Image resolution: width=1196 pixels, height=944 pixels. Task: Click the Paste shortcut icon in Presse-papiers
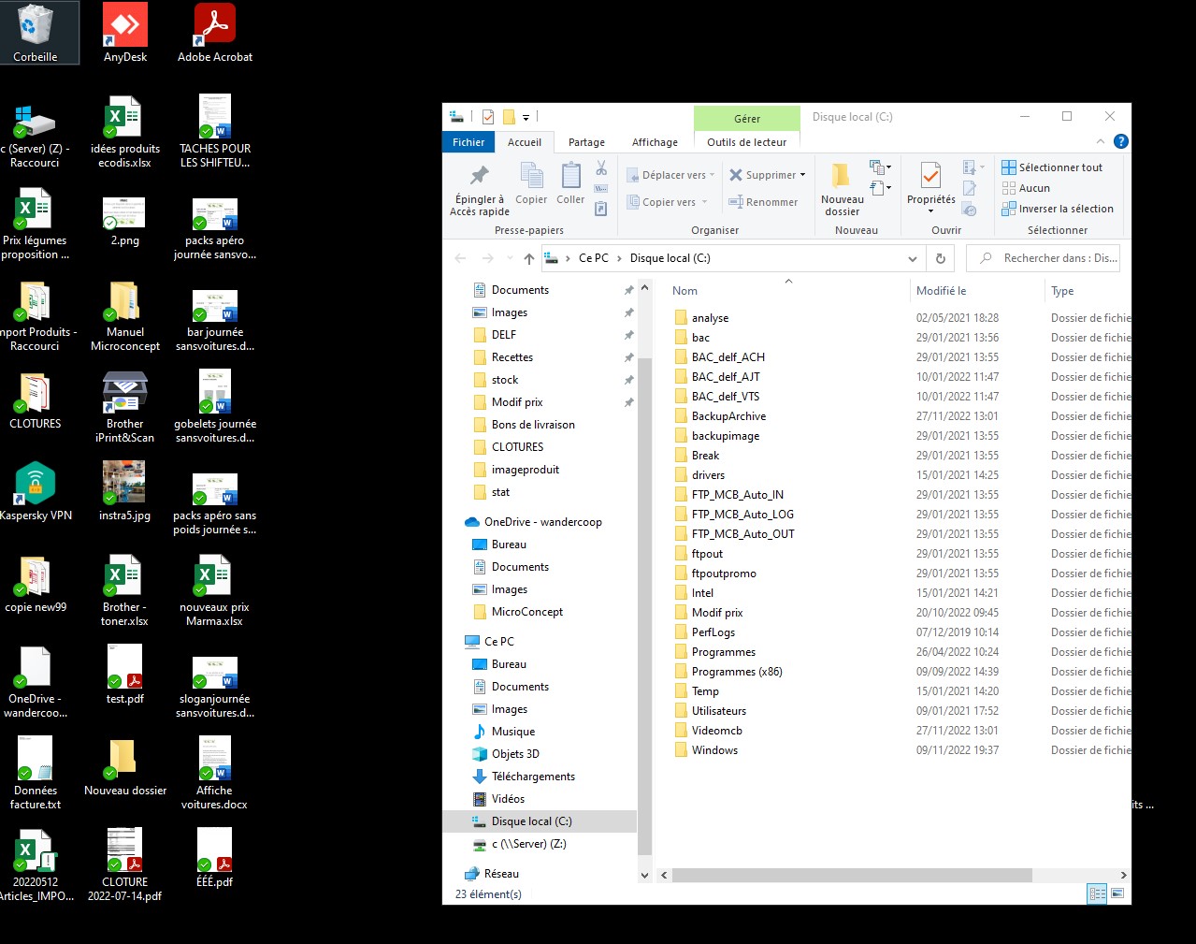tap(601, 209)
